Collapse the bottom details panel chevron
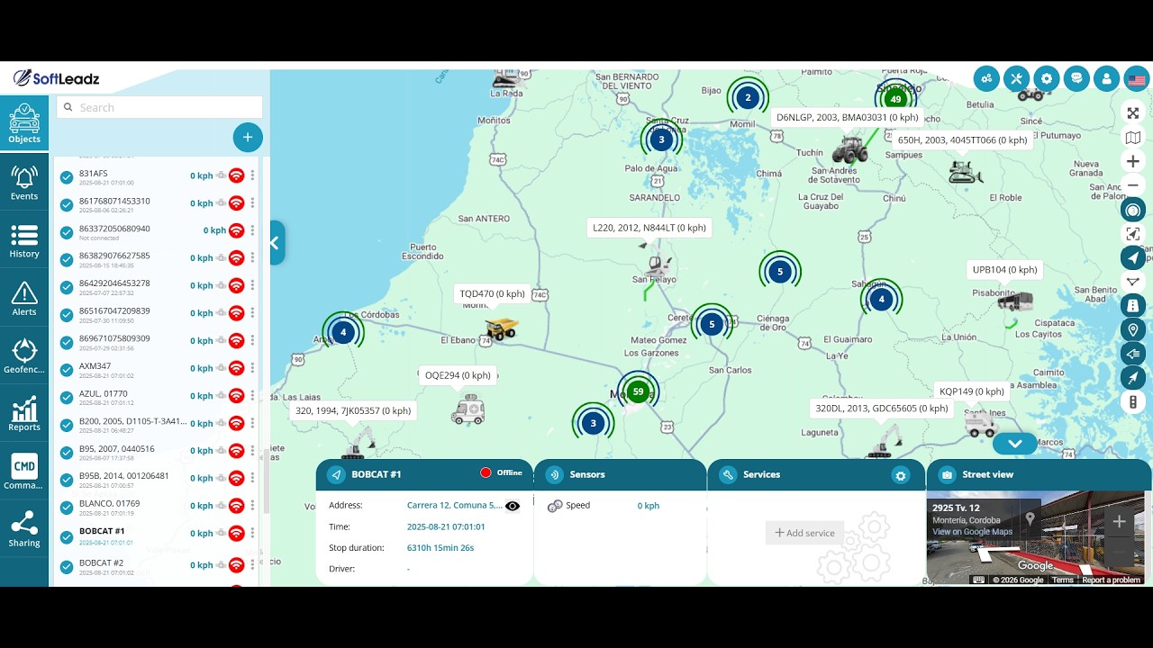 click(x=1015, y=444)
